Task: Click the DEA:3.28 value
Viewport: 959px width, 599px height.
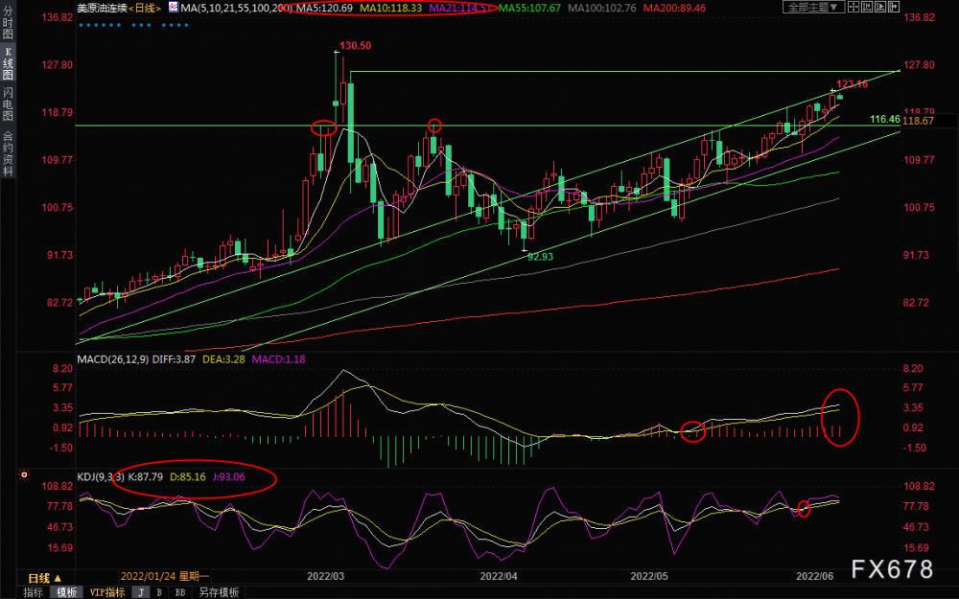Action: tap(223, 359)
